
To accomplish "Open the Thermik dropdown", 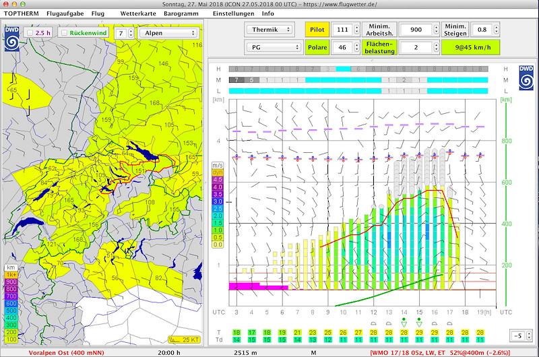I will [x=269, y=30].
